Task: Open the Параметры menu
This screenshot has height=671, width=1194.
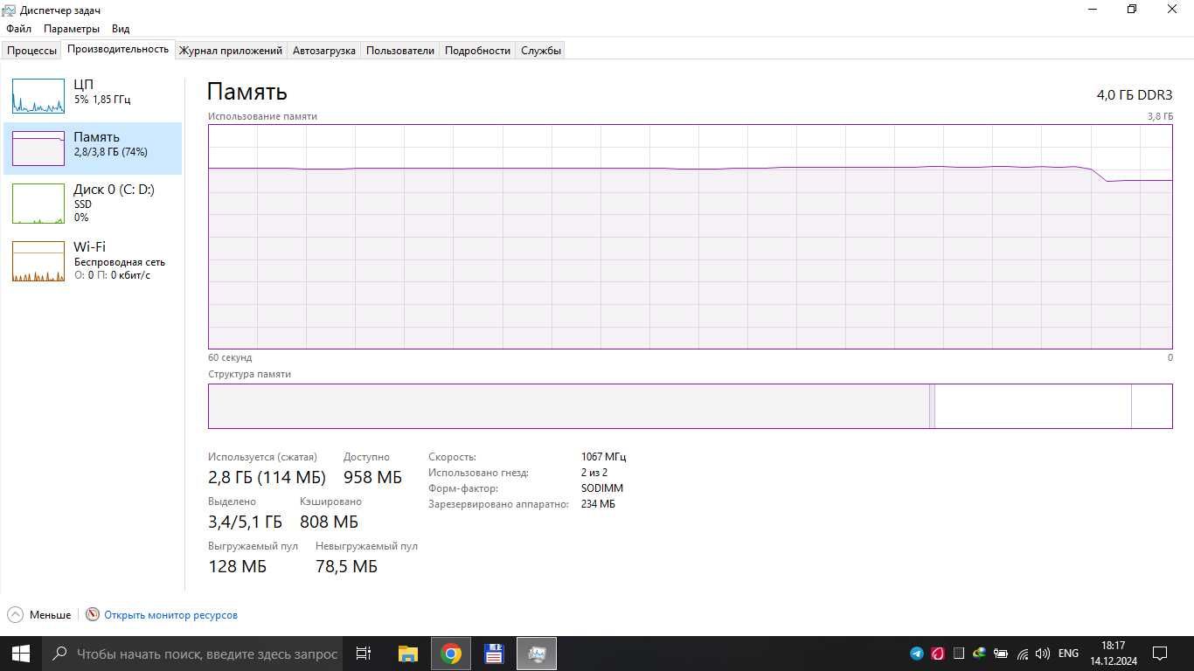Action: 72,29
